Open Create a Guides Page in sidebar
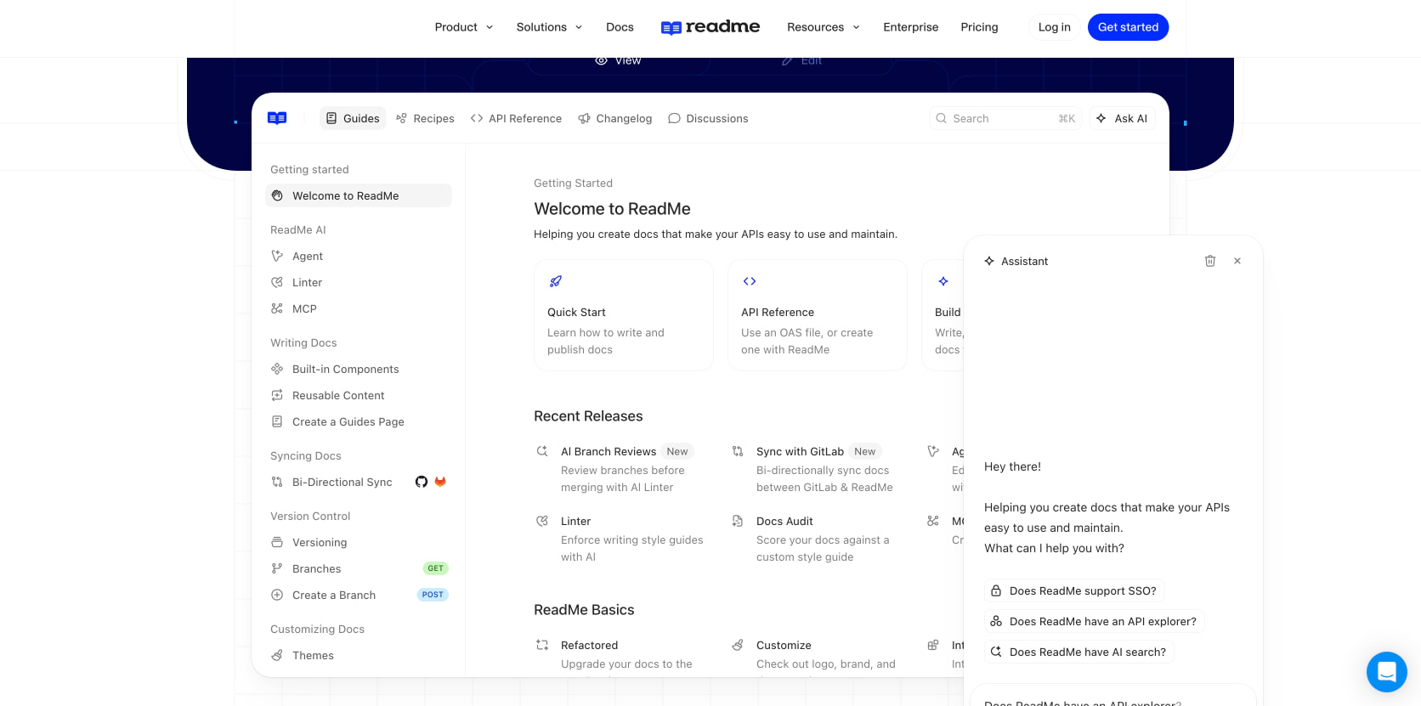Viewport: 1421px width, 706px height. [359, 421]
